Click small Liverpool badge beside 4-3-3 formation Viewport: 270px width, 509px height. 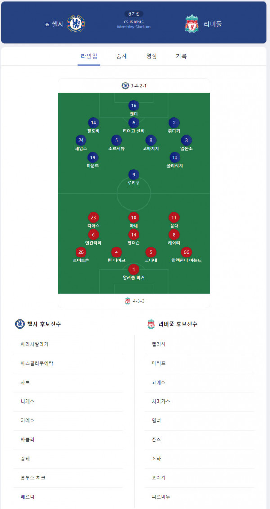click(128, 301)
